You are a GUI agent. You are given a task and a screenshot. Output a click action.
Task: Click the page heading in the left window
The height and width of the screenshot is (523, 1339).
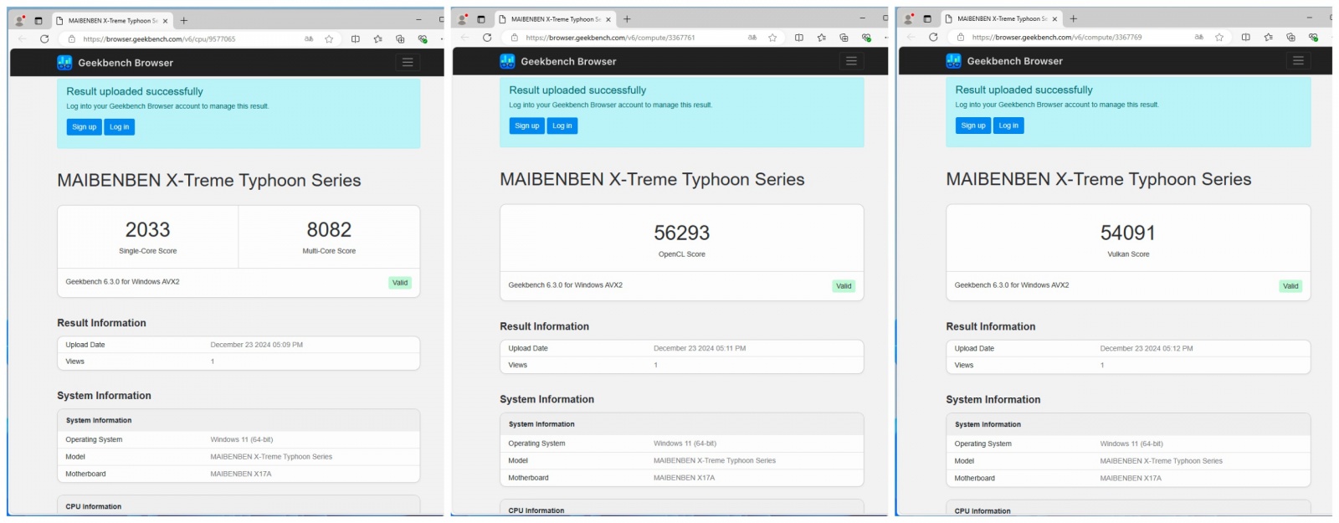pos(209,181)
